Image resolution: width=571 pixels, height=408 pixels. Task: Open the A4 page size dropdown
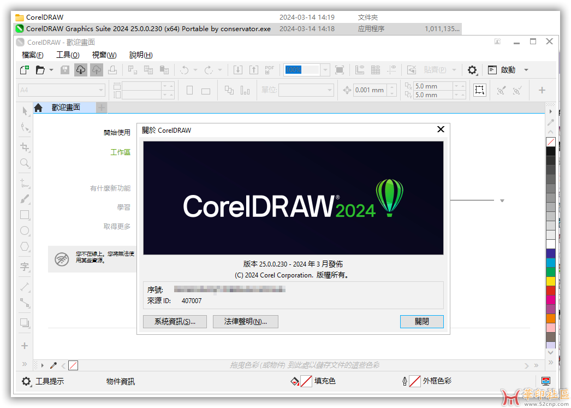pos(101,90)
